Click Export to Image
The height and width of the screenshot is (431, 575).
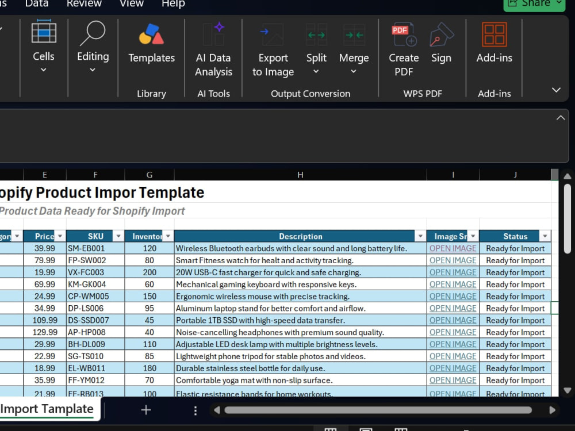pos(273,49)
